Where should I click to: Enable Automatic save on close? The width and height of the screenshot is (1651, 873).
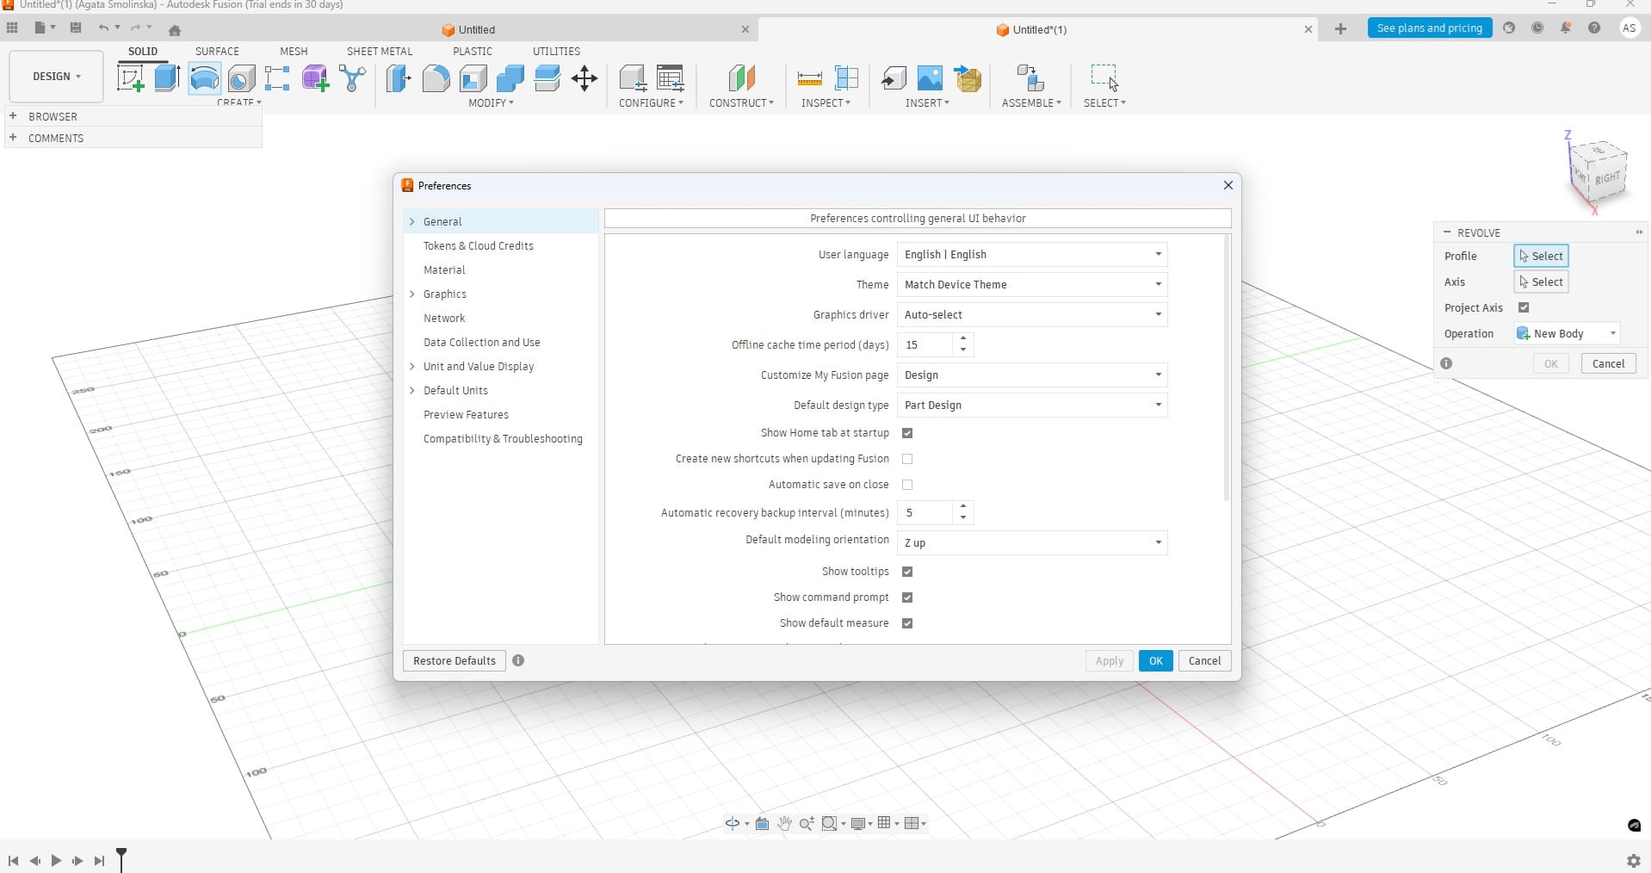(x=907, y=485)
